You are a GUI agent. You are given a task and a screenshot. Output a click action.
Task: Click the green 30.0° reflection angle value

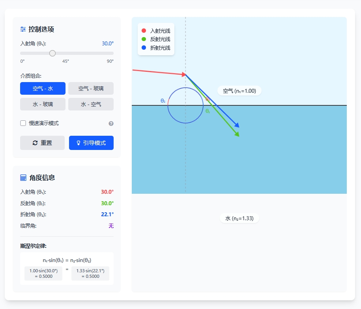tap(107, 203)
